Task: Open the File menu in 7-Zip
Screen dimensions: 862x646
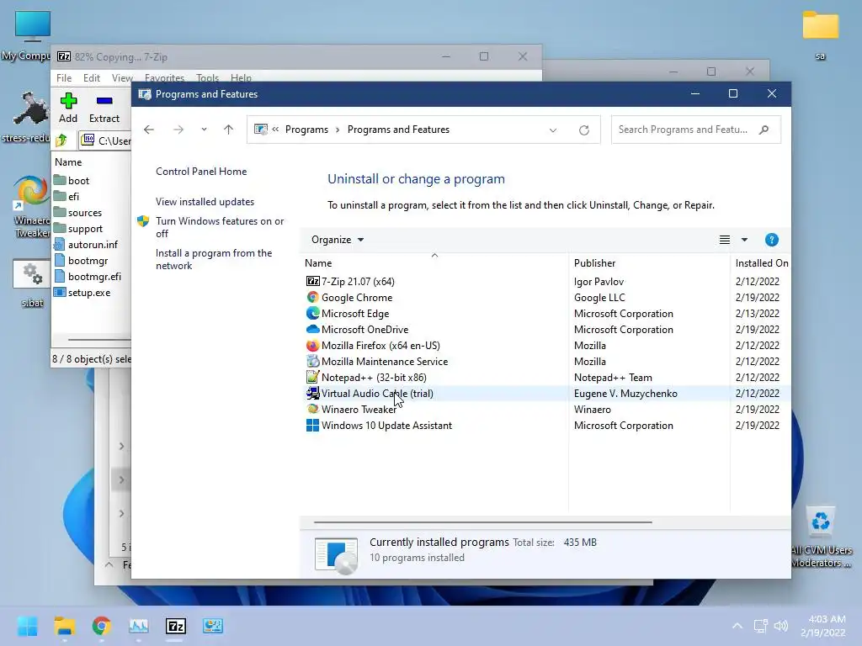Action: point(64,77)
